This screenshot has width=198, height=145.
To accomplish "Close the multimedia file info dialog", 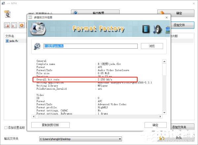I will click(167, 18).
